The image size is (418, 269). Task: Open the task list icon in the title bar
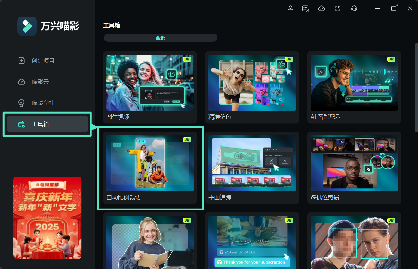pyautogui.click(x=305, y=8)
